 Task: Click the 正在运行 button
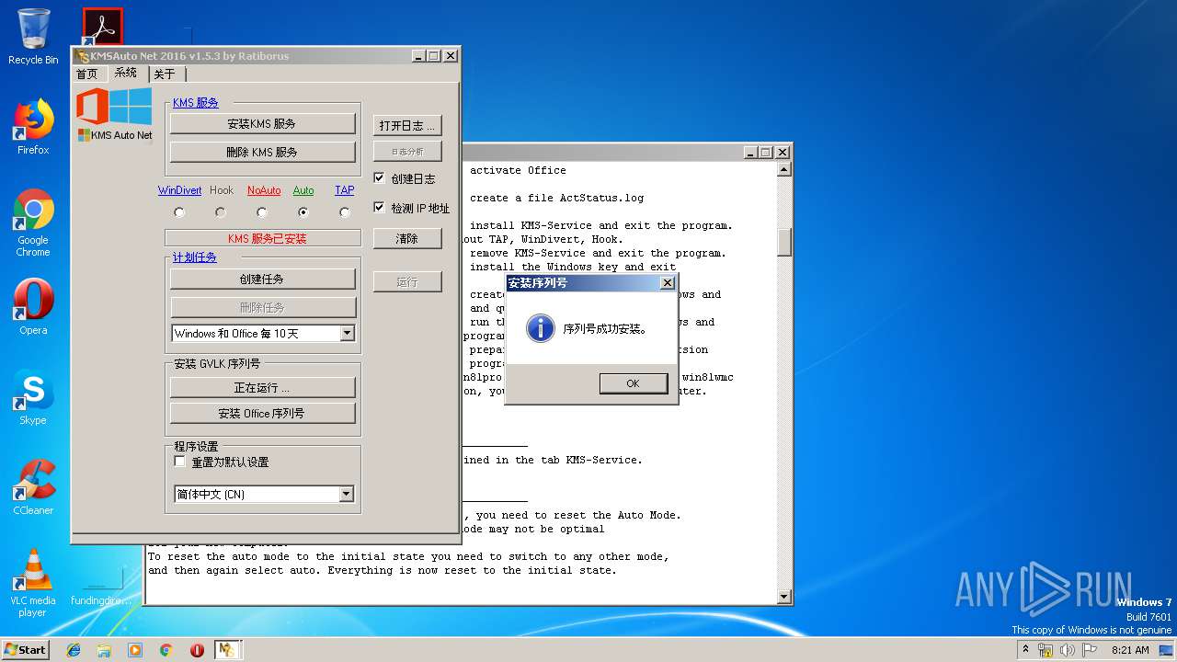(262, 387)
